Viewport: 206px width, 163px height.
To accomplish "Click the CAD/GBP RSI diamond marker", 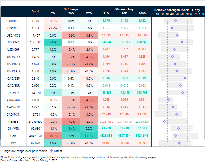I will [x=185, y=78].
